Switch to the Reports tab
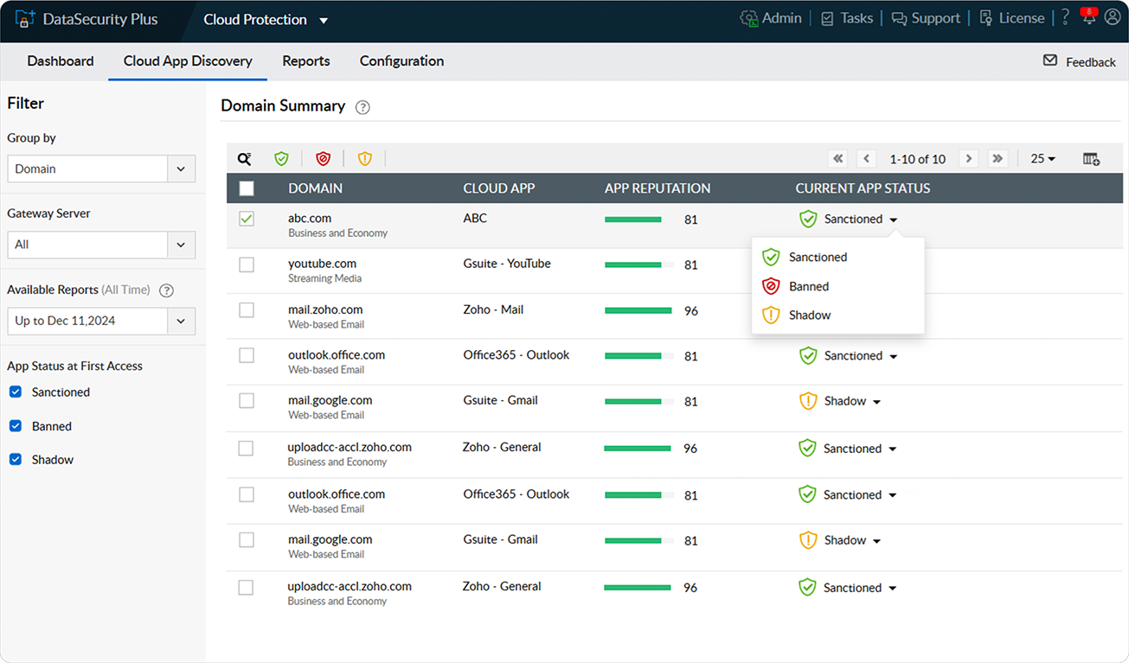The height and width of the screenshot is (663, 1129). 306,61
